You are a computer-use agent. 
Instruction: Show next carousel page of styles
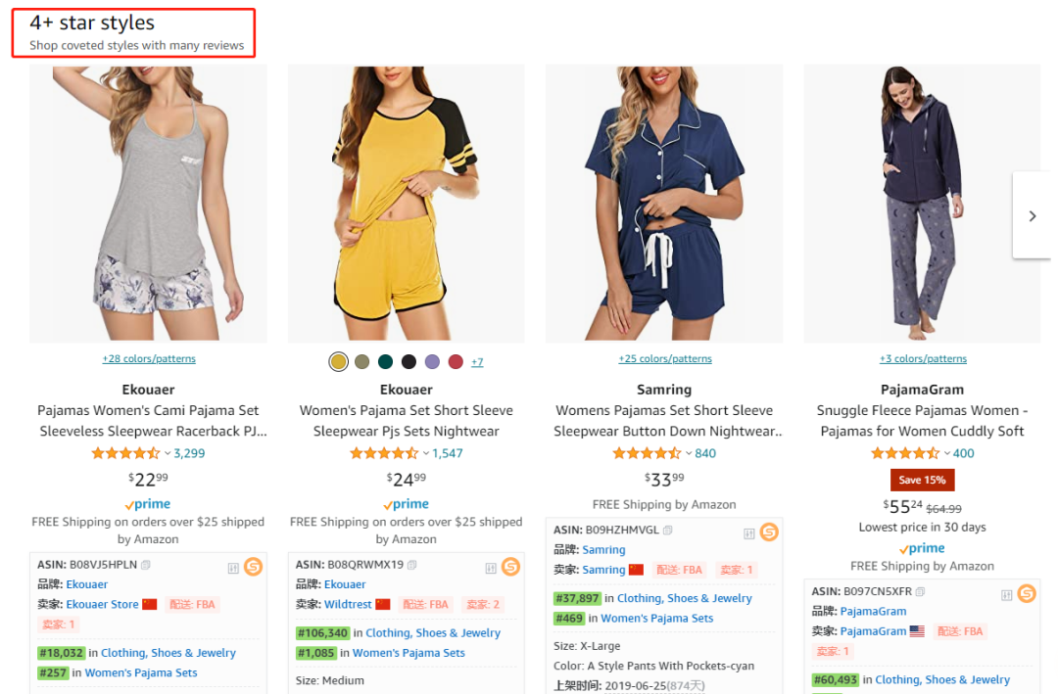point(1032,216)
